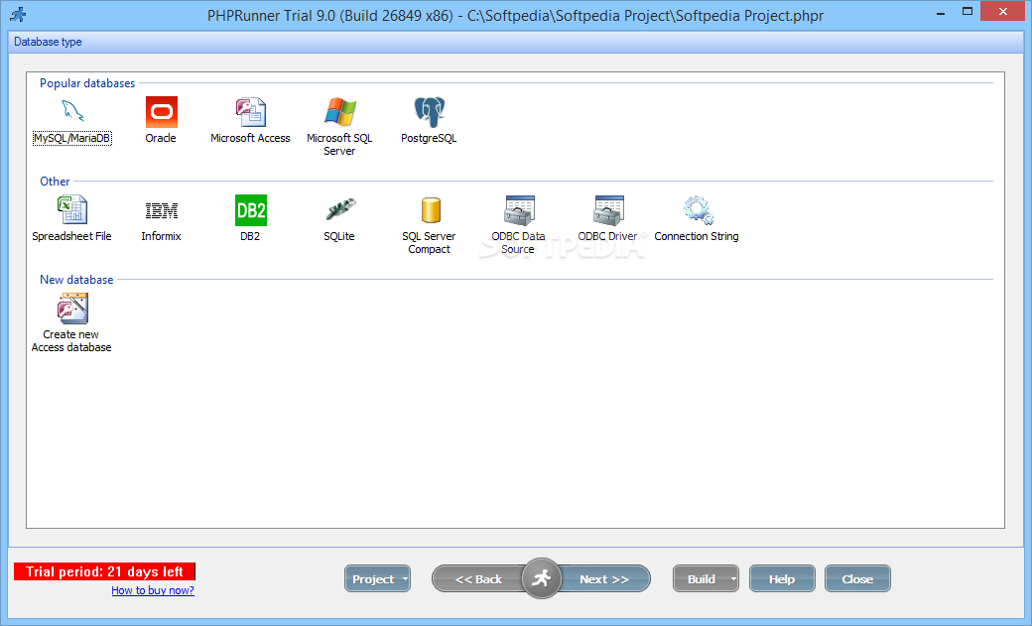Choose the Oracle database icon
Screen dimensions: 1032x626
pyautogui.click(x=161, y=112)
